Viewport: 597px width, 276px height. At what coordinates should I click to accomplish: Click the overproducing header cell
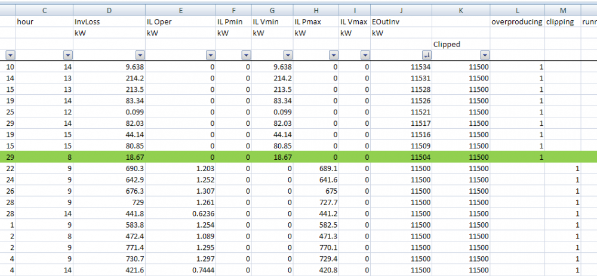[518, 22]
